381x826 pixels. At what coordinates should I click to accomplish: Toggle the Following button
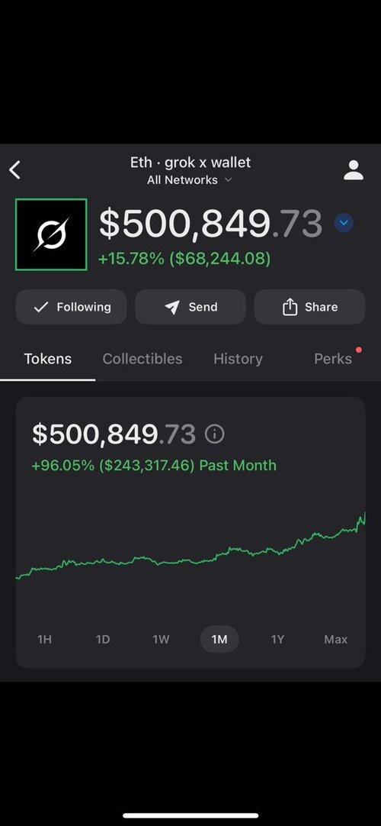[x=71, y=307]
